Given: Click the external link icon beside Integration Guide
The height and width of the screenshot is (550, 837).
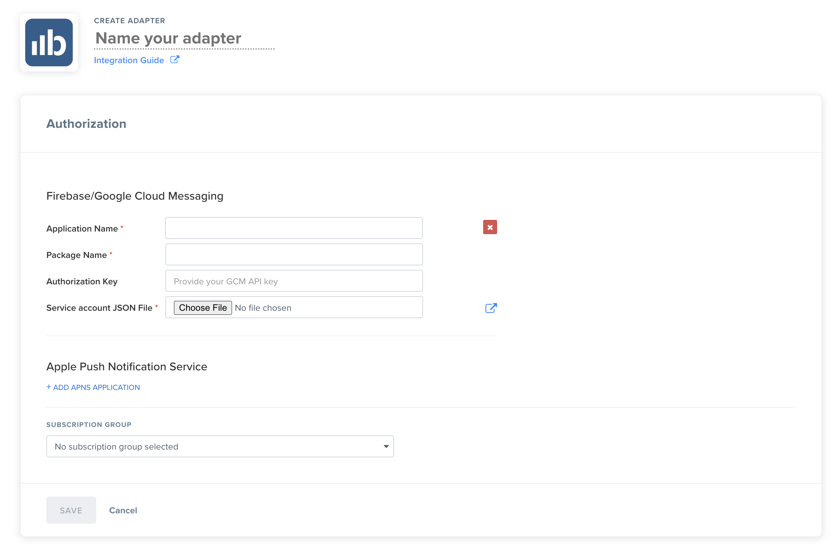Looking at the screenshot, I should pos(175,60).
